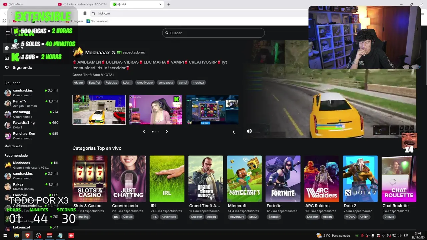This screenshot has width=427, height=240.
Task: Select yellow car GTA stream thumbnail
Action: pos(99,110)
